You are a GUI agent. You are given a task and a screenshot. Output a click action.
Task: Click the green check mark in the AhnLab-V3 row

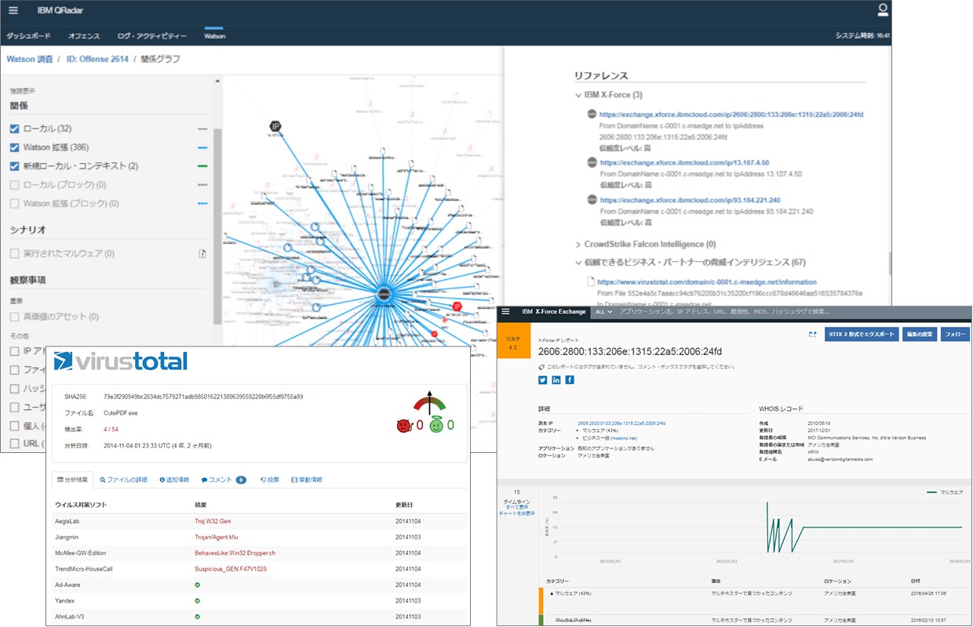tap(198, 616)
